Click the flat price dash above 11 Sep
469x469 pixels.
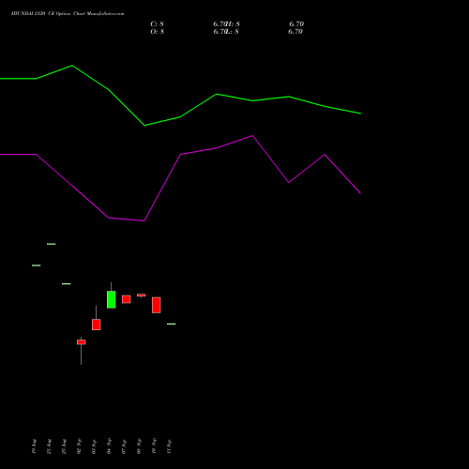[172, 324]
